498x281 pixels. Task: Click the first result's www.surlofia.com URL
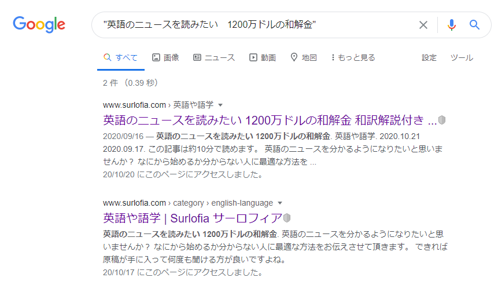[x=134, y=105]
